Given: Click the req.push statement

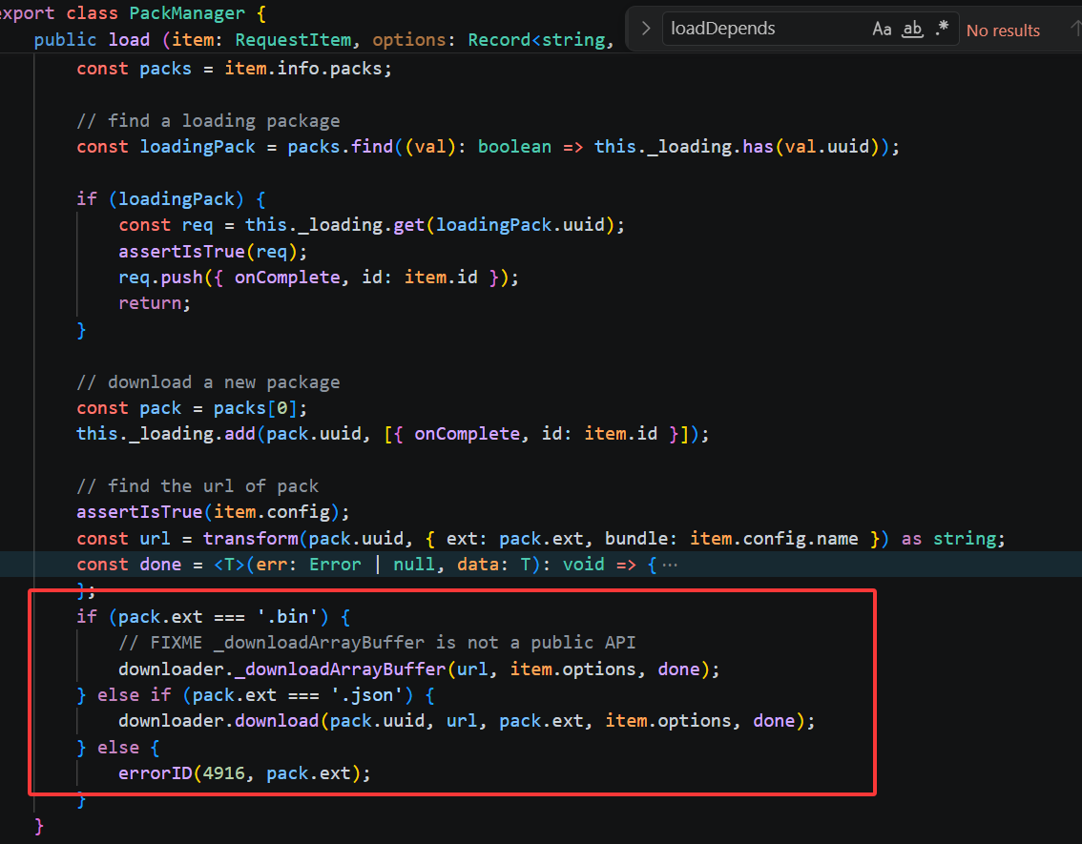Looking at the screenshot, I should [x=318, y=278].
